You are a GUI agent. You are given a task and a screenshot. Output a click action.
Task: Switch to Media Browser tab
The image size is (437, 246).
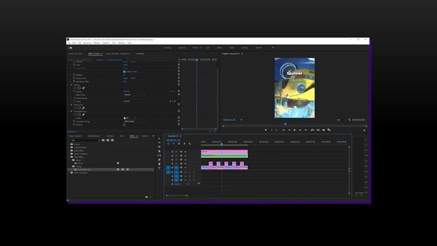[94, 136]
